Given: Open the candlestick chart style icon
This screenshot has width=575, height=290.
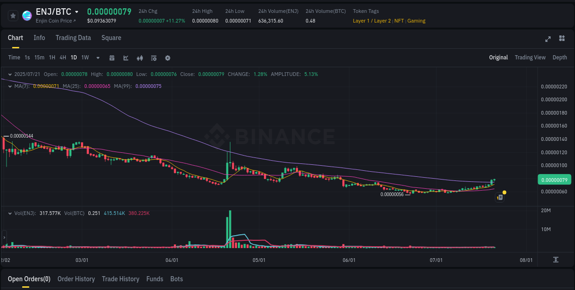Looking at the screenshot, I should [x=140, y=58].
